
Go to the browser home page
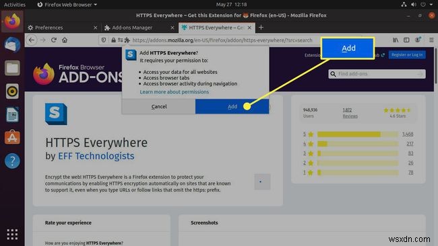click(x=65, y=40)
